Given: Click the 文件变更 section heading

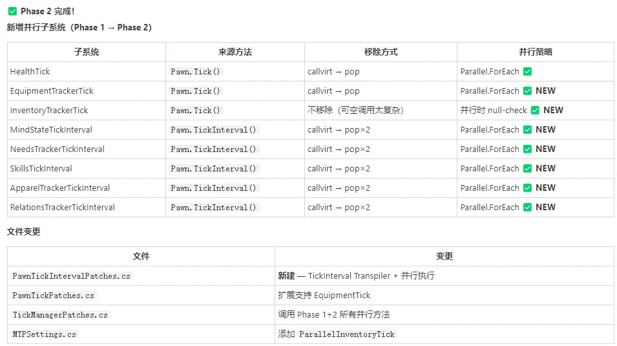Looking at the screenshot, I should (24, 232).
